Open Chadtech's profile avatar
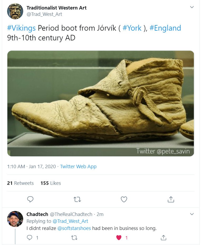This screenshot has height=245, width=201. tap(15, 219)
